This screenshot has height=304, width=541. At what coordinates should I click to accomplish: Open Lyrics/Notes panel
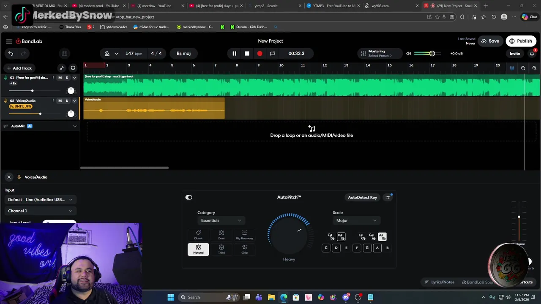(439, 282)
